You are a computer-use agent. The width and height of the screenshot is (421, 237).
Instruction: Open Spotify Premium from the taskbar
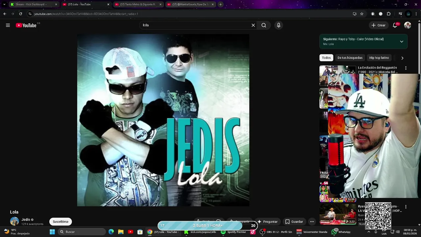click(x=234, y=232)
